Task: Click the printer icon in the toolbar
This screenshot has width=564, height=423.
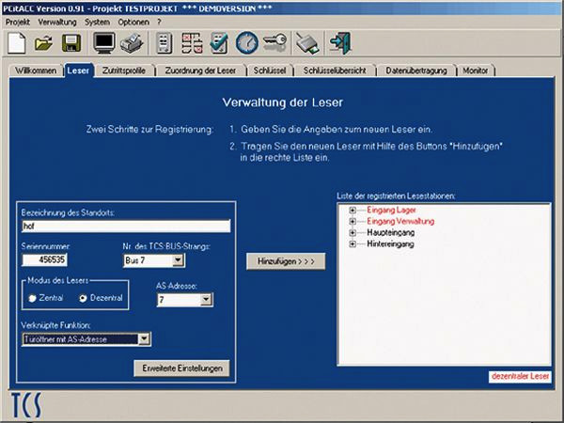Action: [x=133, y=43]
